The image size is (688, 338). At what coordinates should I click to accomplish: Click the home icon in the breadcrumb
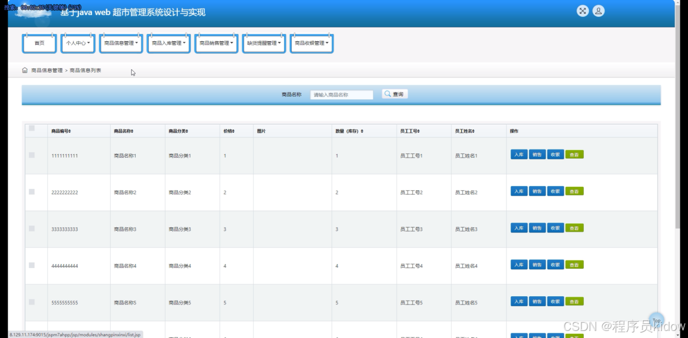click(x=25, y=70)
